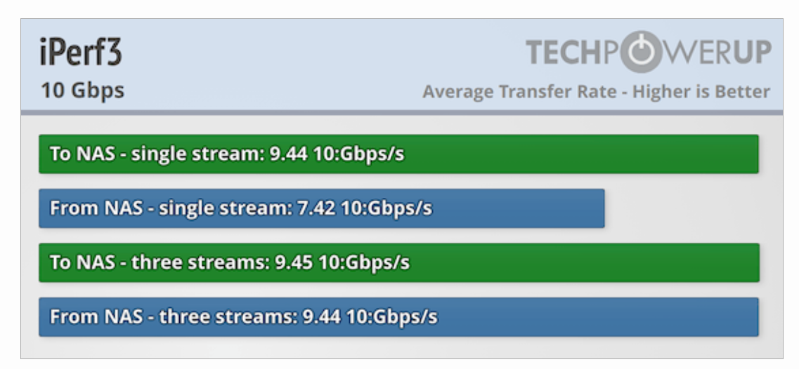Select the To NAS single stream green bar
The image size is (799, 369).
coord(398,154)
